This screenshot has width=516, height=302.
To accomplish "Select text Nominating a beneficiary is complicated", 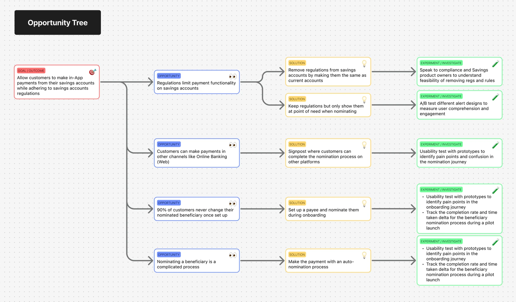I will (186, 264).
